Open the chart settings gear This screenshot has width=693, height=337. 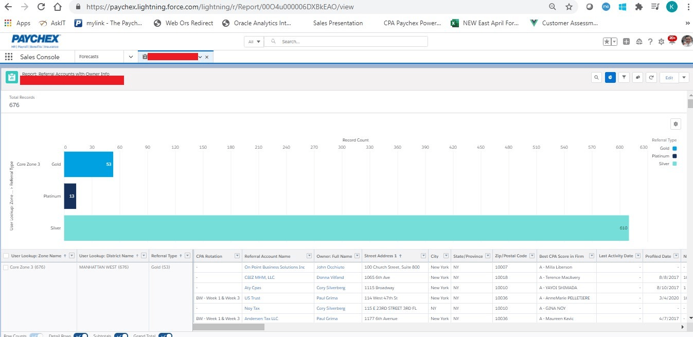(676, 124)
